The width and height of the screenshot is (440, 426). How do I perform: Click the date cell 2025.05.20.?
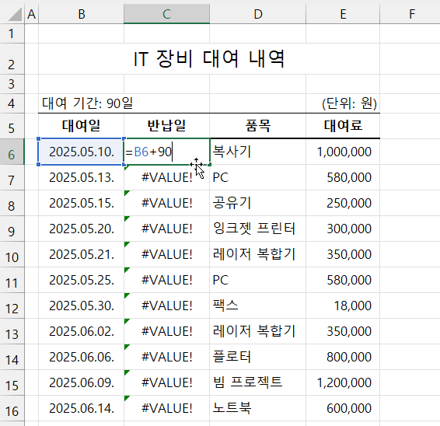click(x=82, y=229)
